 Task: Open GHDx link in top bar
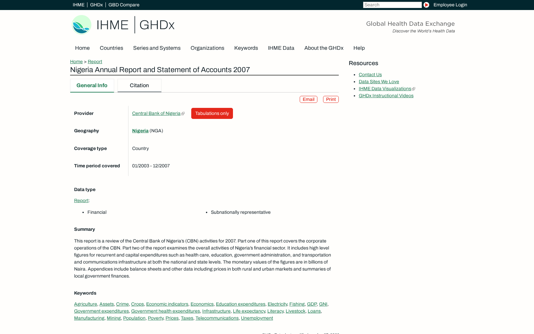96,5
